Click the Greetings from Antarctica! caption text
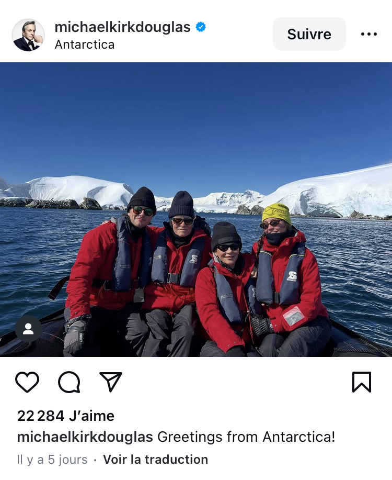Screen dimensions: 392x480 tap(246, 437)
